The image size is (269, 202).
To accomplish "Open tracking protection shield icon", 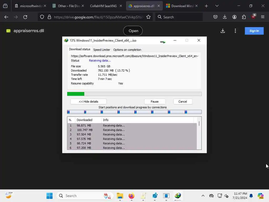I will [42, 17].
